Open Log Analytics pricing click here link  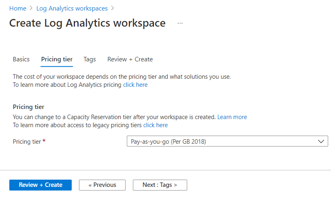pos(135,85)
